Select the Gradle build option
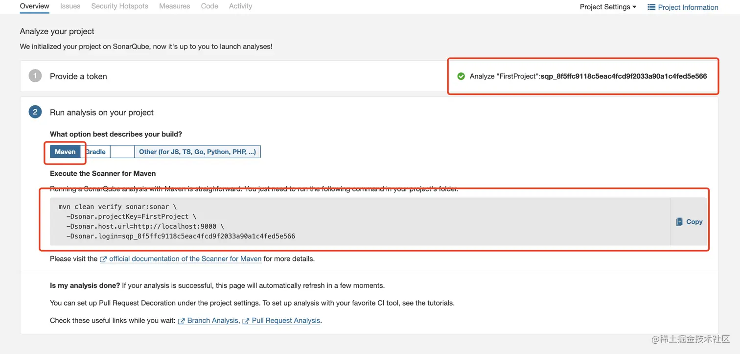740x354 pixels. point(95,152)
